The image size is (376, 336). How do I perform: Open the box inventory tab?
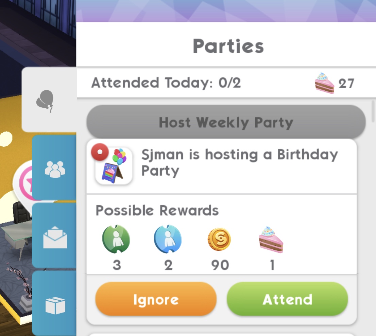click(x=55, y=305)
